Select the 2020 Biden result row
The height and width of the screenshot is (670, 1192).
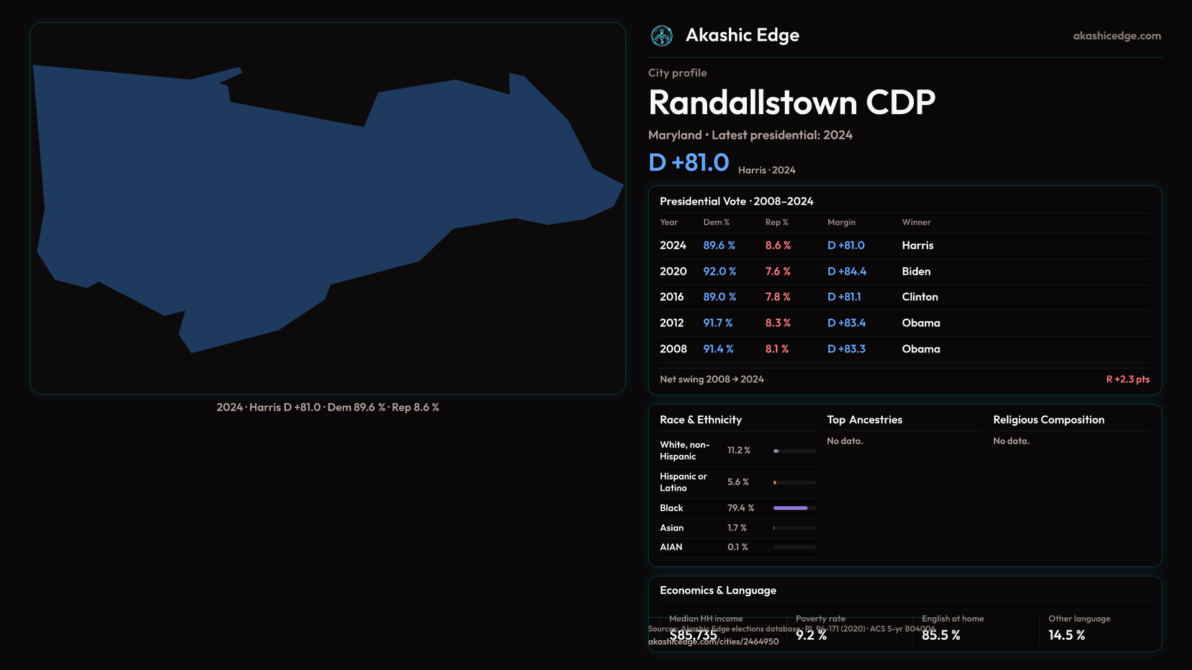coord(904,272)
